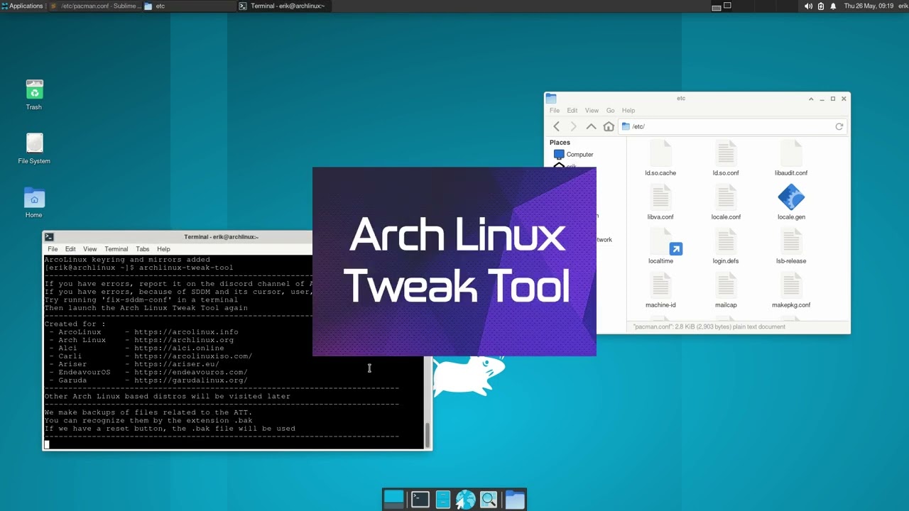Select the lsb-release file
Image resolution: width=909 pixels, height=511 pixels.
pos(791,247)
